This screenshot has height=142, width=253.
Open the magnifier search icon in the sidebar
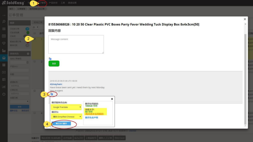tap(4, 22)
